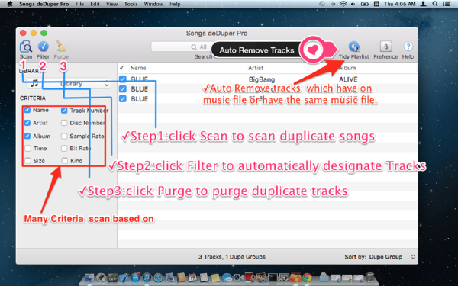
Task: Enable the Size criteria checkbox
Action: 27,161
